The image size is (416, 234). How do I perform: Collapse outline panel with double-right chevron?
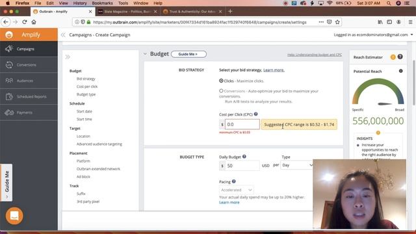tap(68, 57)
